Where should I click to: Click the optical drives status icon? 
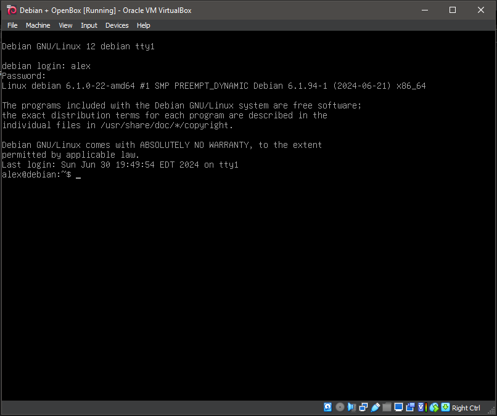pos(340,407)
